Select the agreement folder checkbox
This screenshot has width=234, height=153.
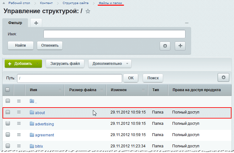coord(8,135)
